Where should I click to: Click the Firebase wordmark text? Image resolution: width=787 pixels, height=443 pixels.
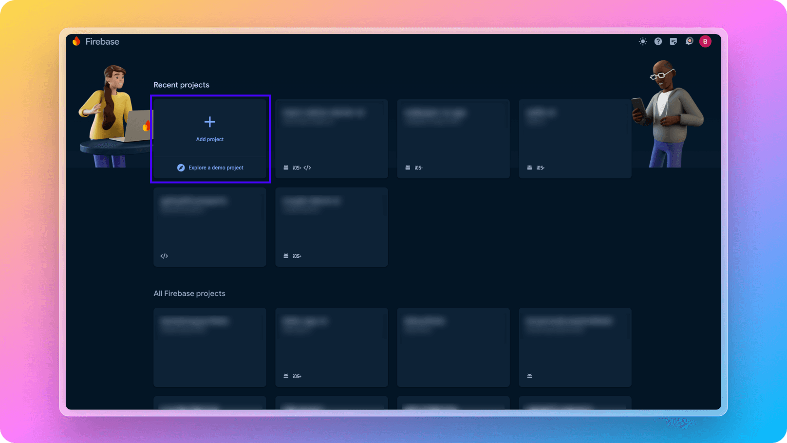point(102,41)
